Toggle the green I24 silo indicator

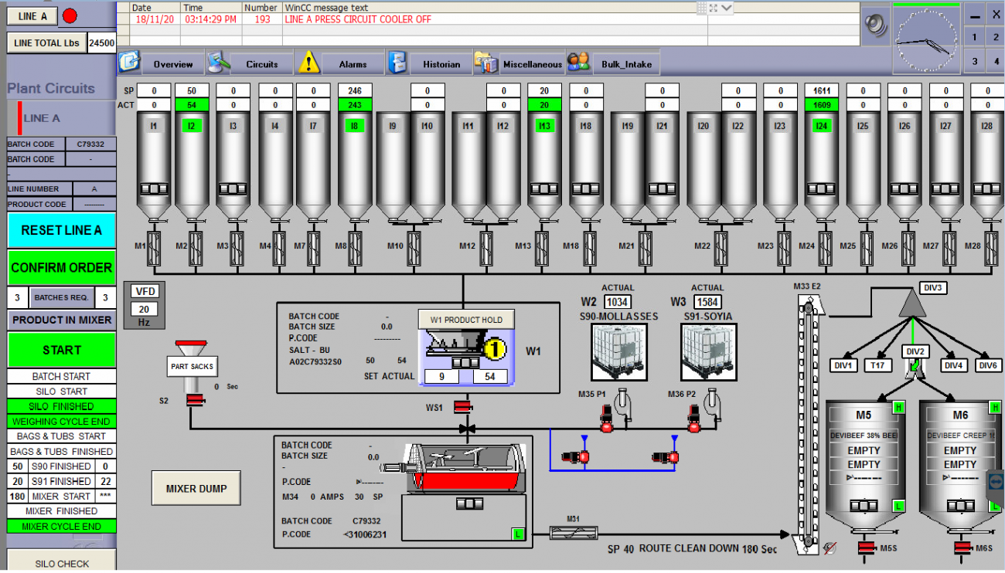[x=821, y=125]
